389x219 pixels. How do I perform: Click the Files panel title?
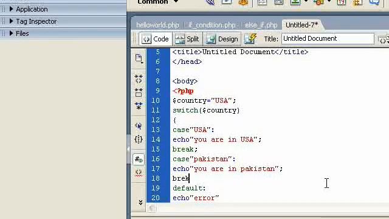tap(22, 33)
